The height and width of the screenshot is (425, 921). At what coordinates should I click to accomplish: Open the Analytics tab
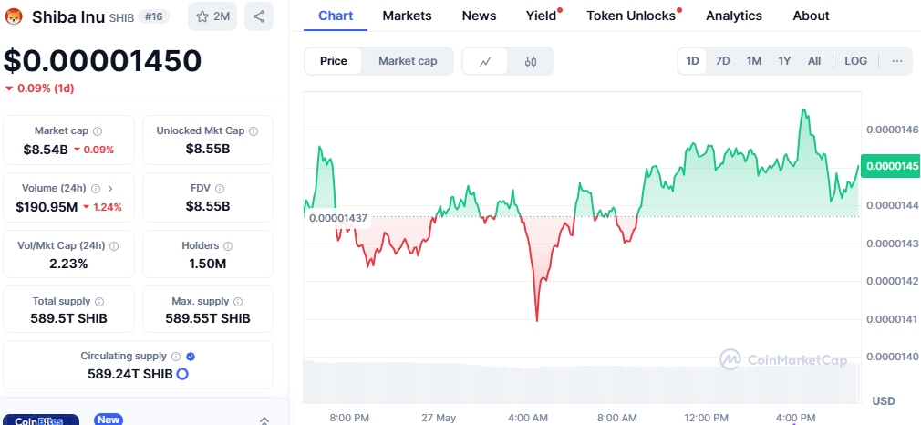point(734,16)
